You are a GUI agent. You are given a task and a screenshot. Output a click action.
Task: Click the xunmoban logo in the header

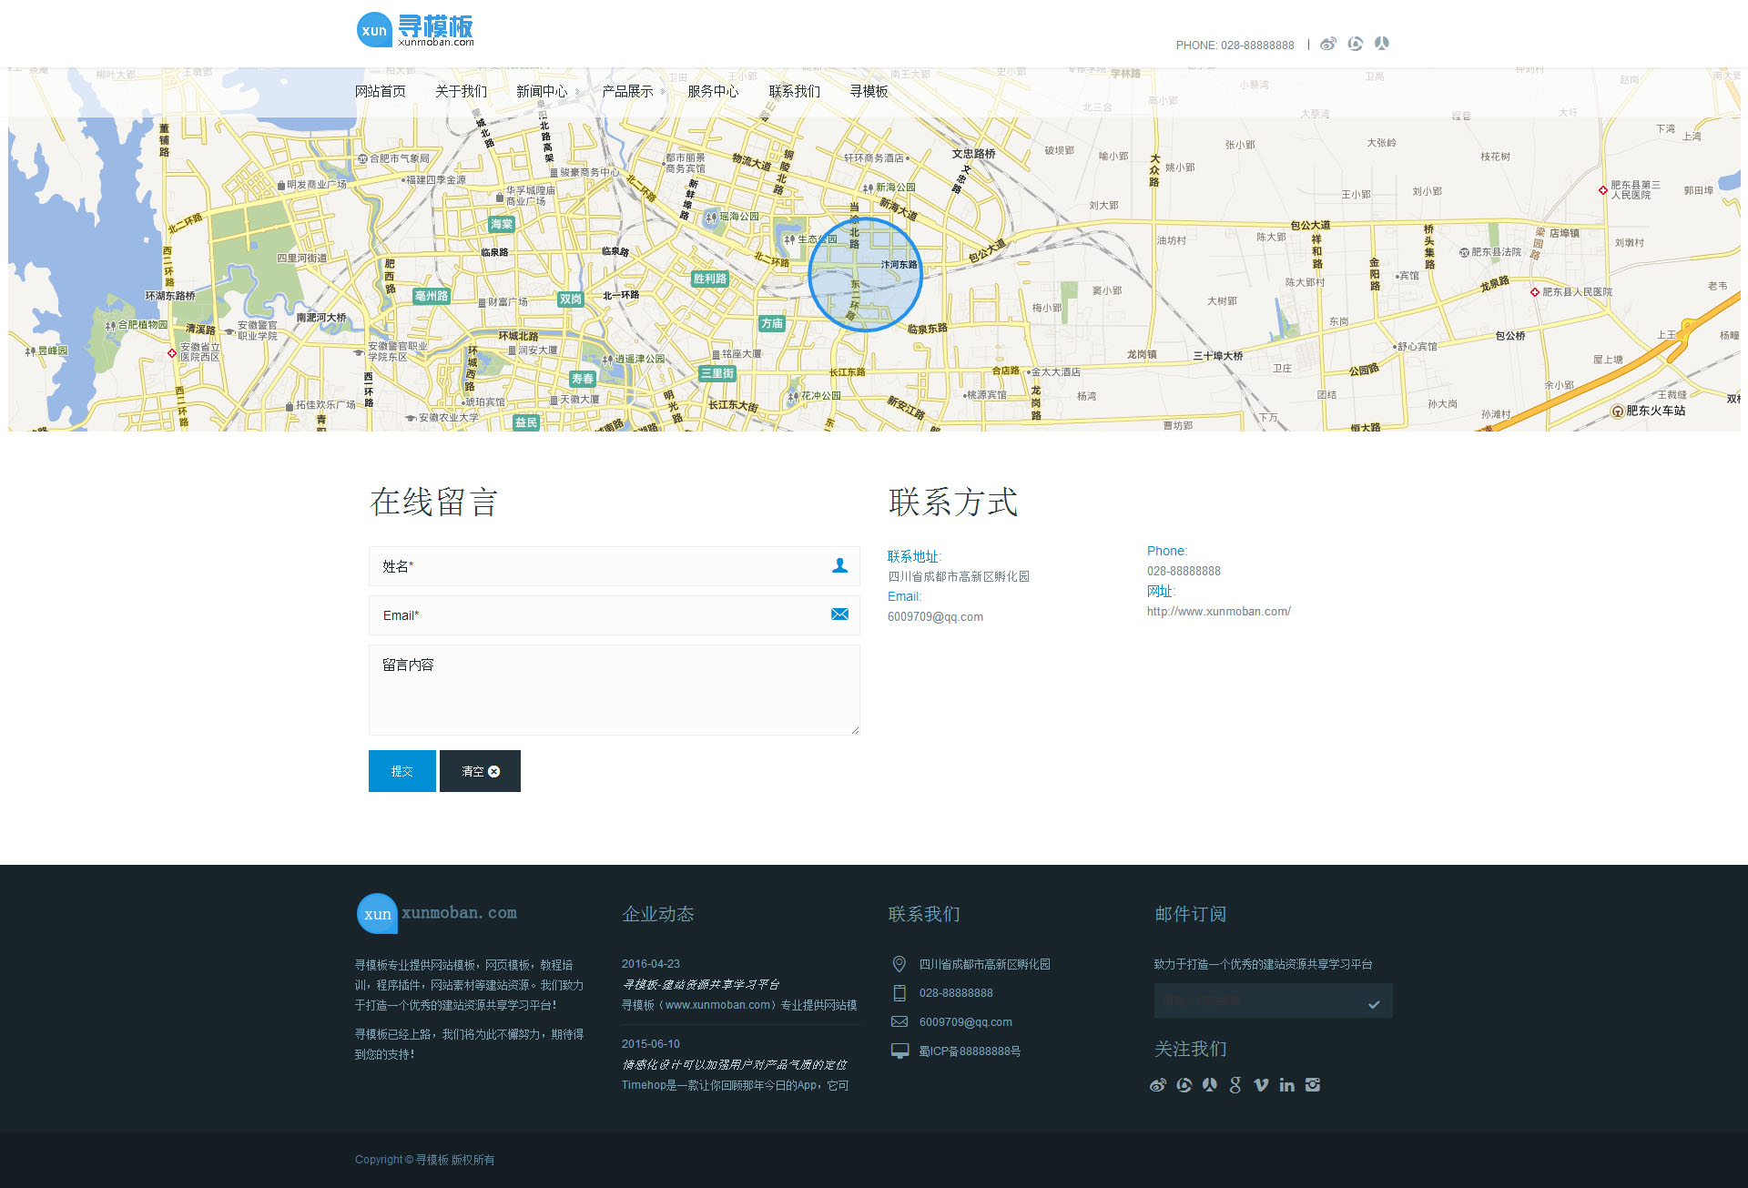416,30
